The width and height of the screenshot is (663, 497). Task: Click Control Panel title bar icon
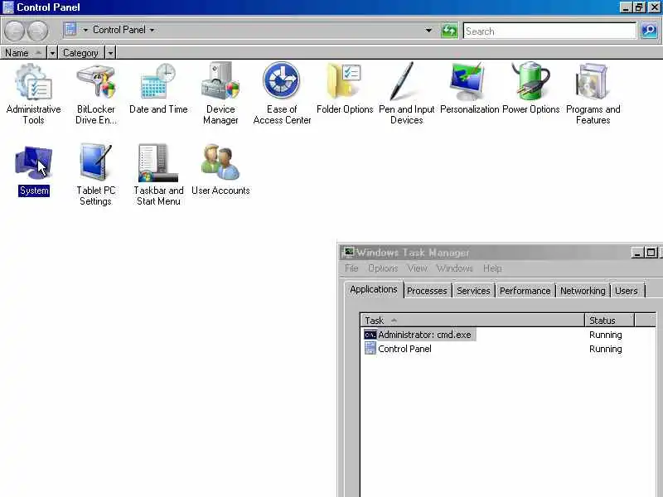8,7
